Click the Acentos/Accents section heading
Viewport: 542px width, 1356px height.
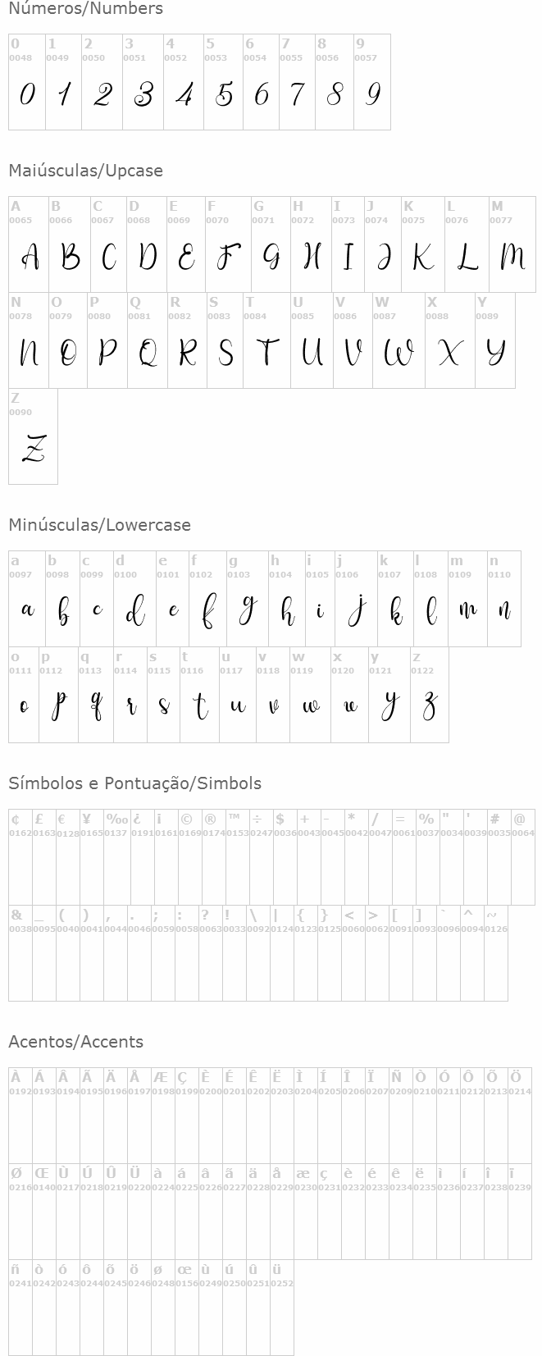tap(75, 1042)
